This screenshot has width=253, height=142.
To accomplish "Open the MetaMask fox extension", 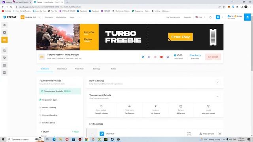I will pyautogui.click(x=229, y=7).
